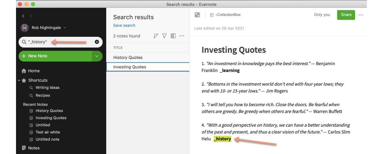Collapse the Shortcuts section

click(x=19, y=80)
